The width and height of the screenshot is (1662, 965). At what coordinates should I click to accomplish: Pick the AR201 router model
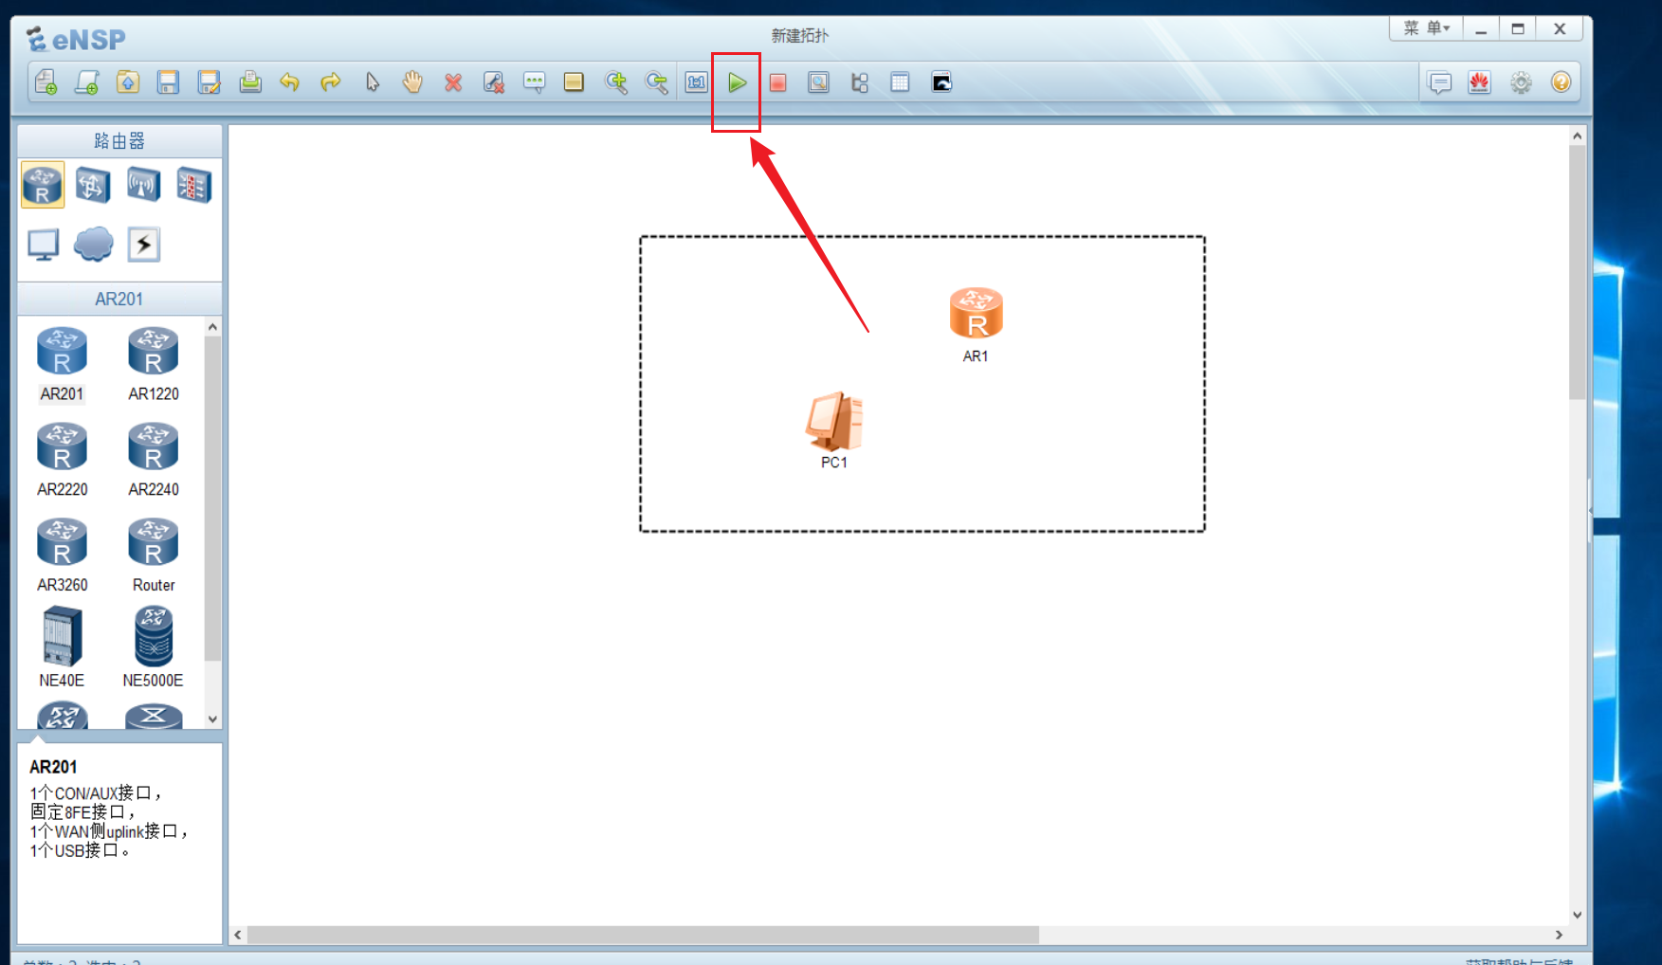click(62, 364)
